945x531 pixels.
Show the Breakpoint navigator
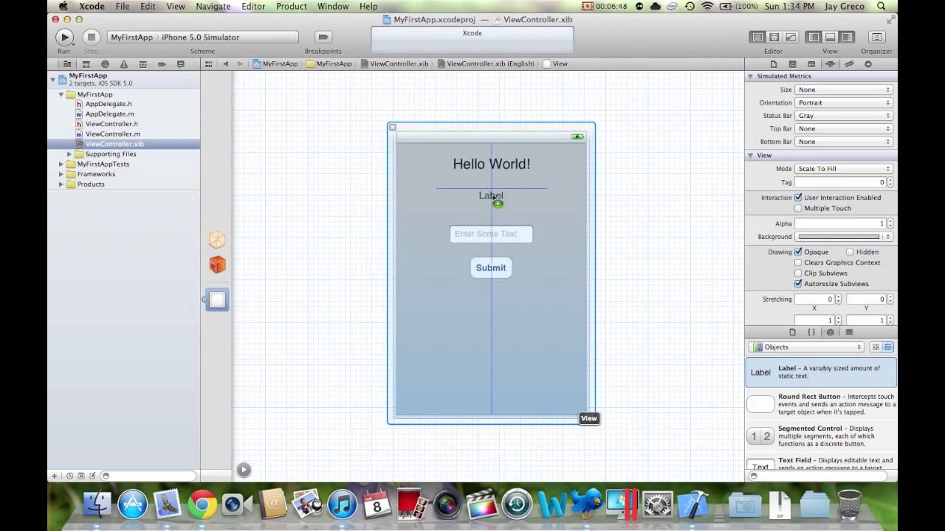(162, 64)
